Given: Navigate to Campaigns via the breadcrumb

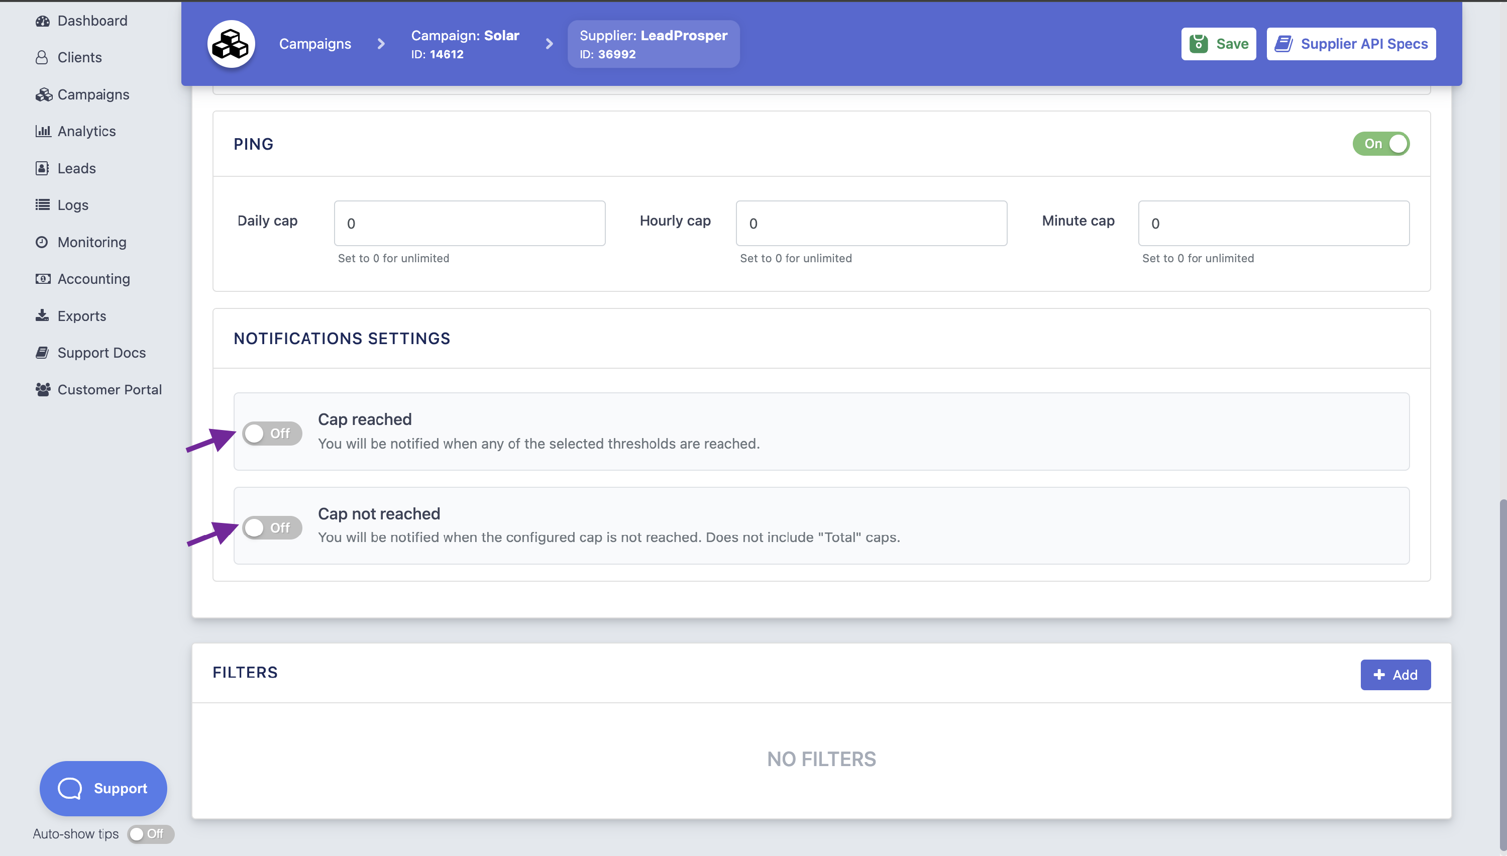Looking at the screenshot, I should (314, 44).
